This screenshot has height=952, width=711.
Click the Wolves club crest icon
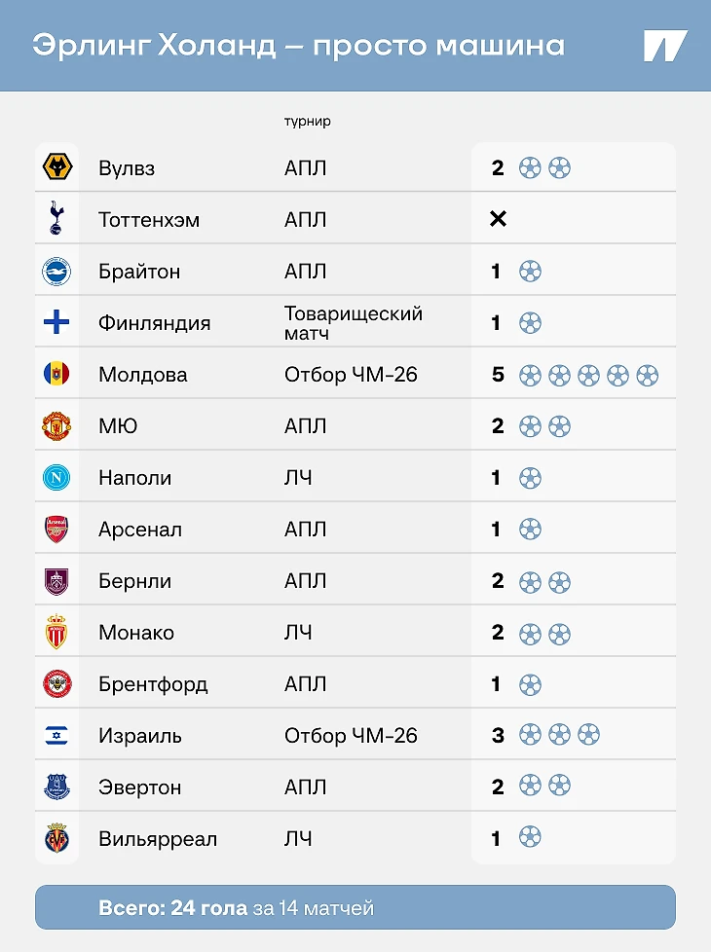[56, 167]
